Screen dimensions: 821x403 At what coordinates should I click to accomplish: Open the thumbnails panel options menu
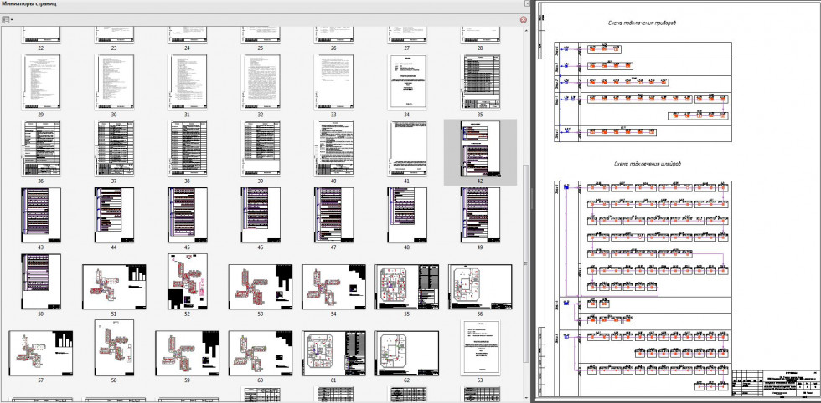click(8, 18)
